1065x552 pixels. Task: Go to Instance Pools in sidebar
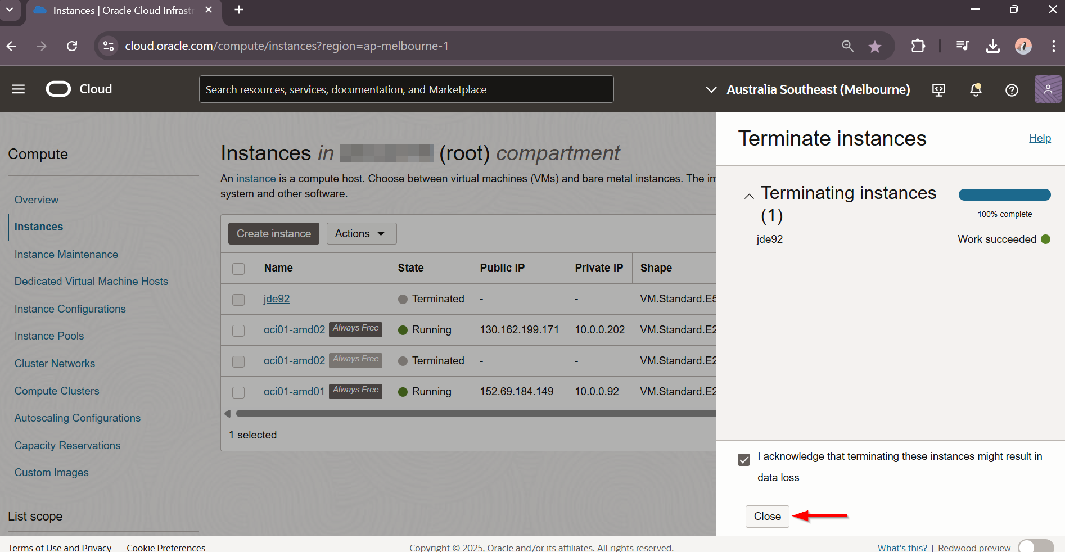tap(49, 336)
